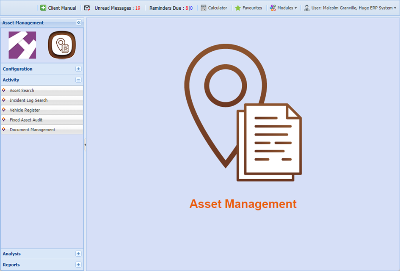This screenshot has width=400, height=271.
Task: Click the Asset Management panel title
Action: coord(23,23)
